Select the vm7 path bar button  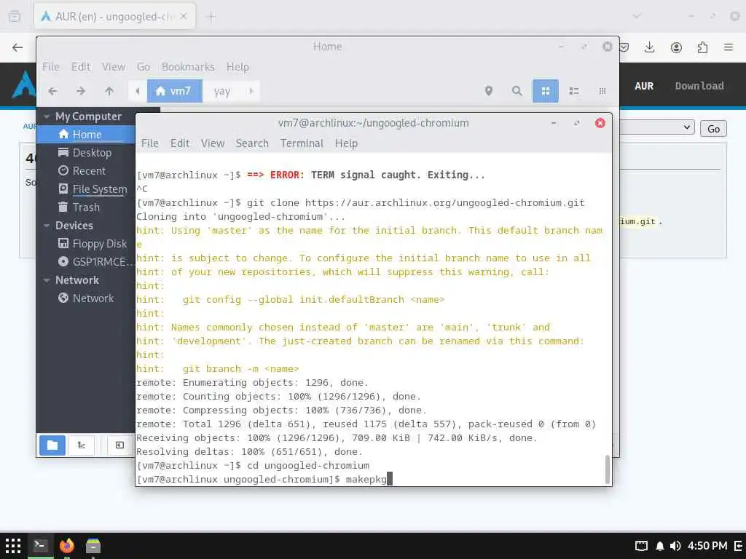pyautogui.click(x=174, y=91)
